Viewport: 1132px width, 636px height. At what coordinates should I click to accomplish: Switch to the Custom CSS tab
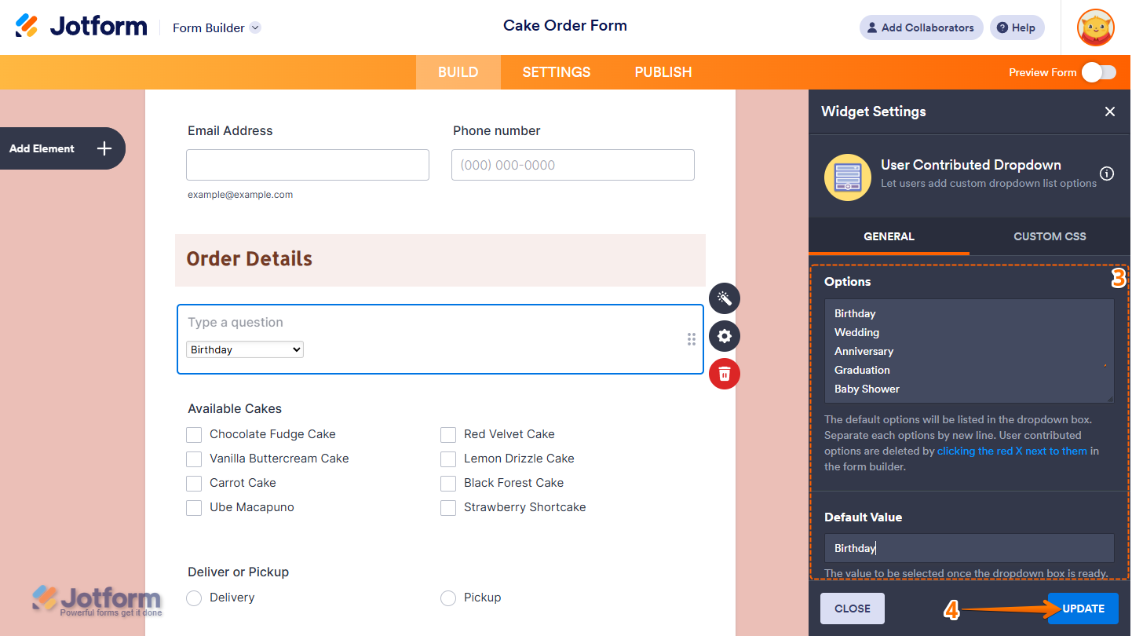pyautogui.click(x=1050, y=236)
